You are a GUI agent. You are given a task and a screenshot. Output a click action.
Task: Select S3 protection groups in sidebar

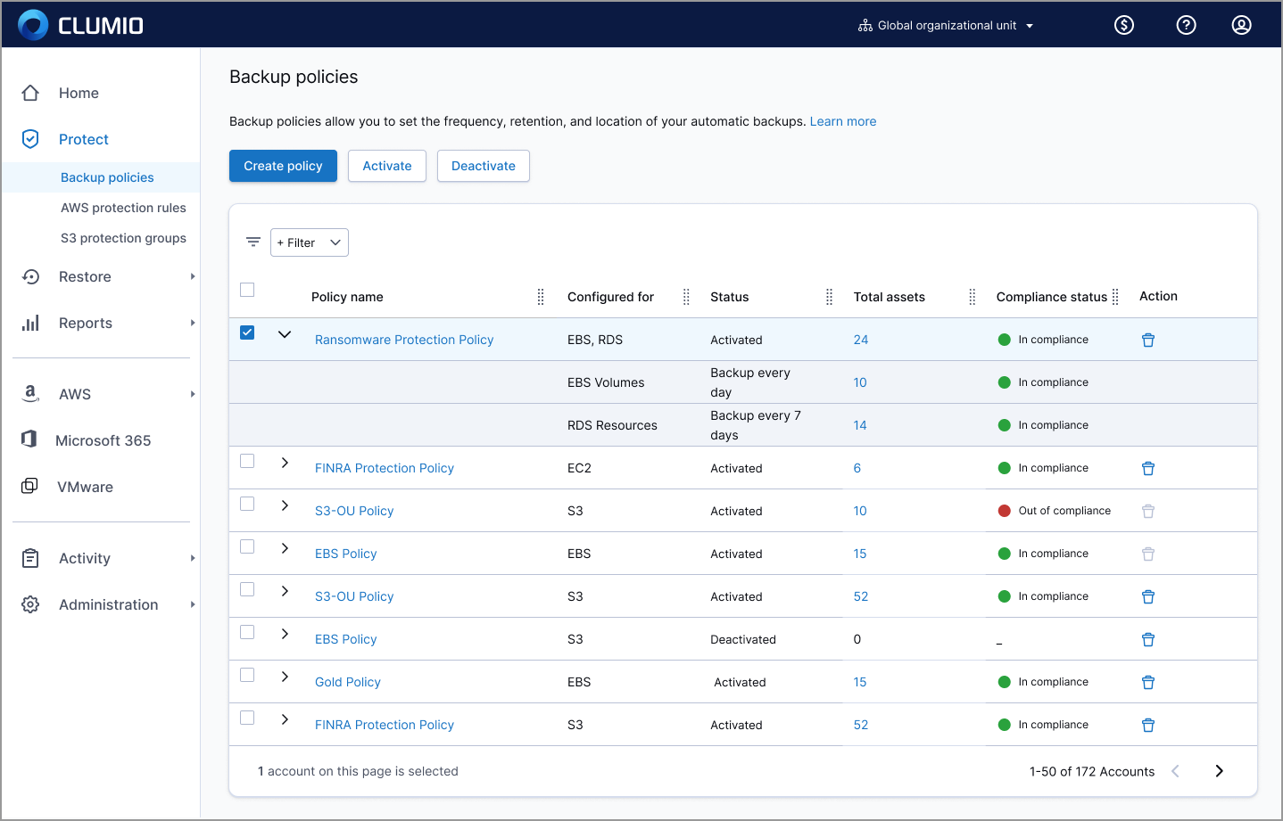click(123, 238)
